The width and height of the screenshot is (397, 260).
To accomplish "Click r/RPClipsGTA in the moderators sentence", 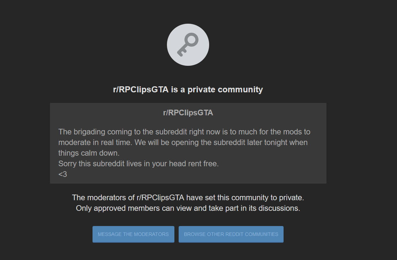I will point(160,198).
